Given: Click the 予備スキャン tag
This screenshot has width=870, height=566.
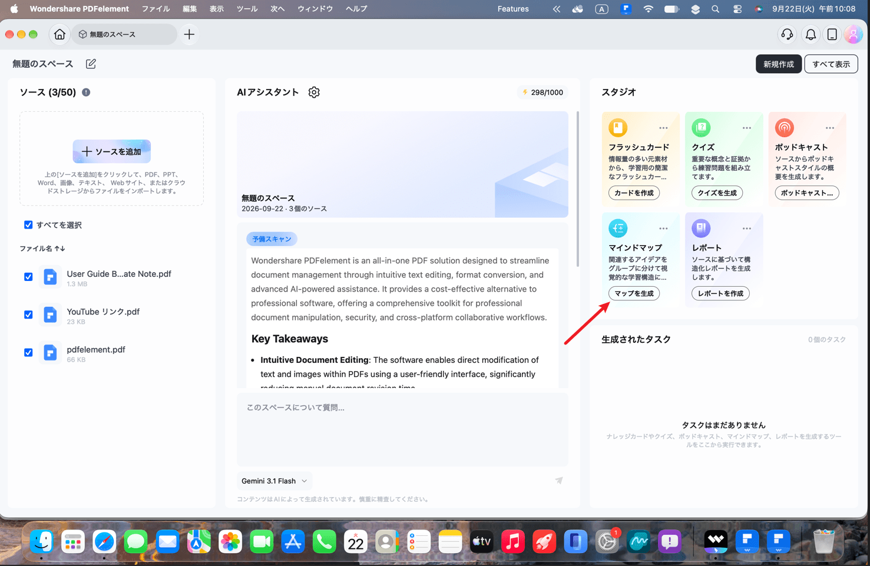Looking at the screenshot, I should coord(272,239).
